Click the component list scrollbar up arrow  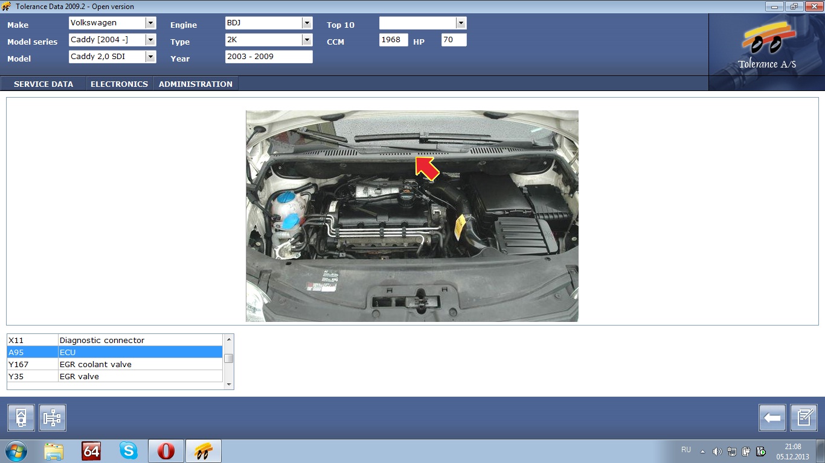(228, 339)
